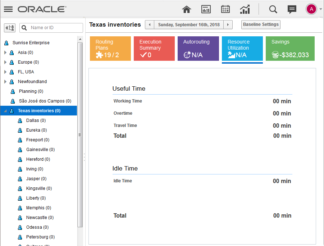Open the hamburger navigation menu
The width and height of the screenshot is (324, 246).
point(8,9)
